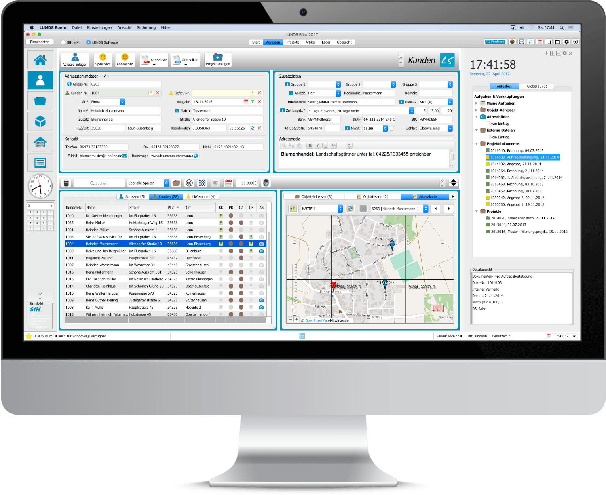Open the blue folder projects module
Screen dimensions: 606x495
pos(40,101)
